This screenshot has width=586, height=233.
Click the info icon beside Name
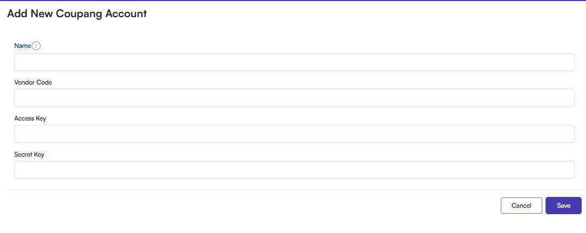point(37,46)
